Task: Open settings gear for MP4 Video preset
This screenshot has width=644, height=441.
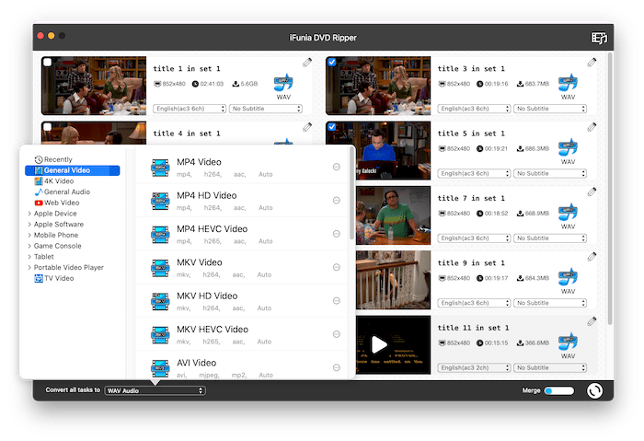Action: [x=337, y=167]
